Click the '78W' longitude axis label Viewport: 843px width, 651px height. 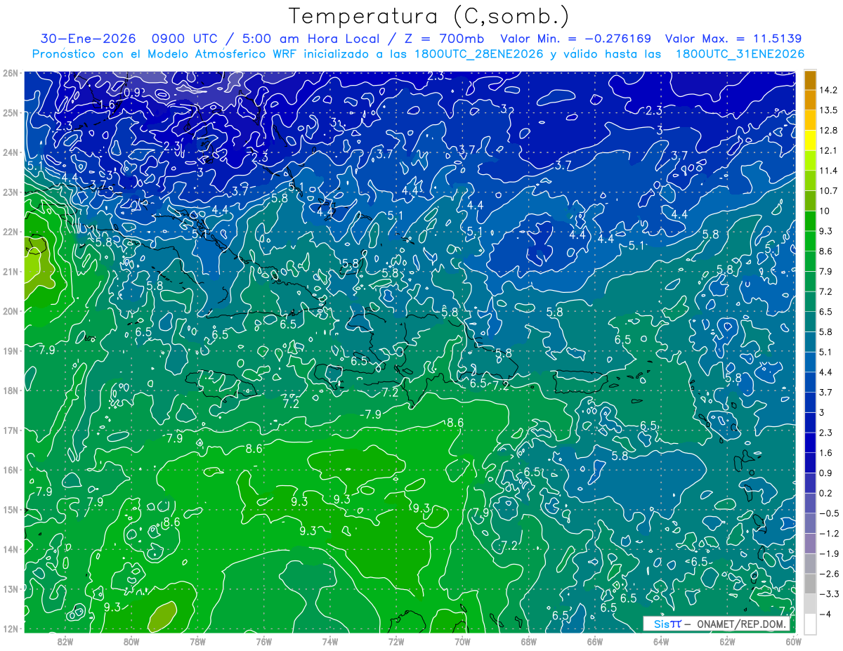[197, 642]
